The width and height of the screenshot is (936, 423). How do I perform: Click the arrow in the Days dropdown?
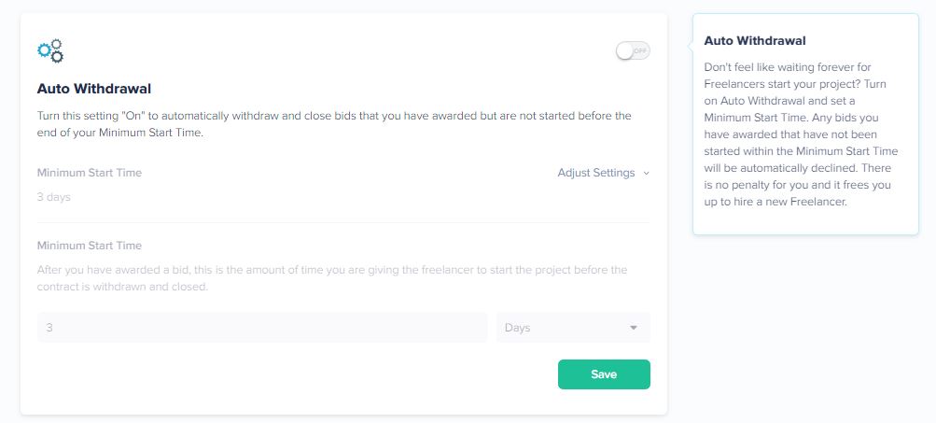pos(634,328)
